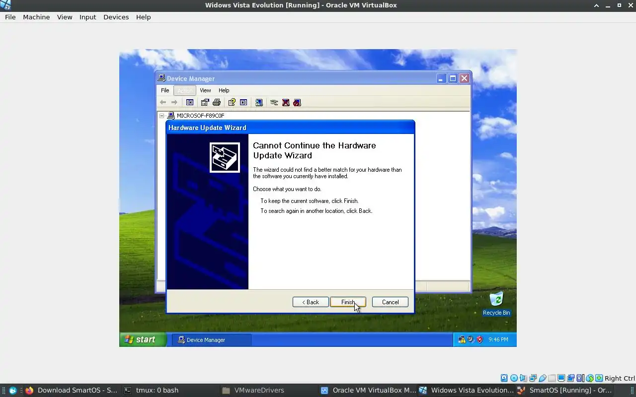Open Device Manager Action menu

point(185,90)
